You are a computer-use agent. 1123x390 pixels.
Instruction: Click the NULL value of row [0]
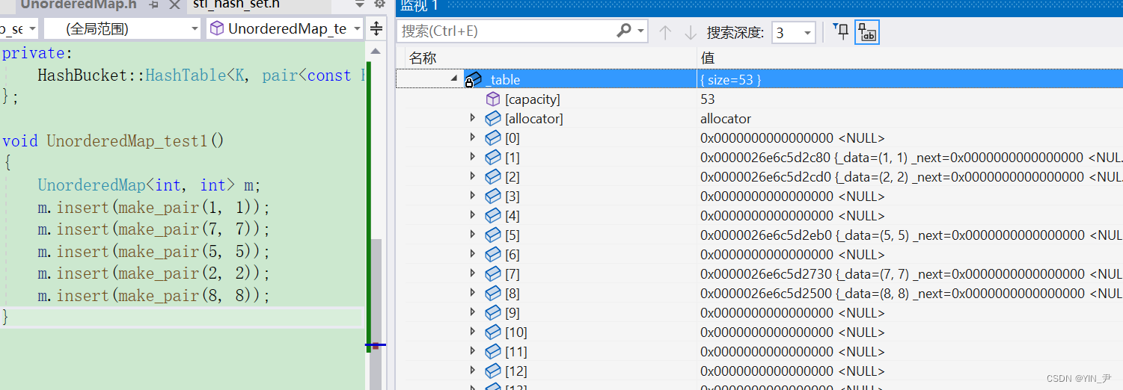(x=792, y=138)
